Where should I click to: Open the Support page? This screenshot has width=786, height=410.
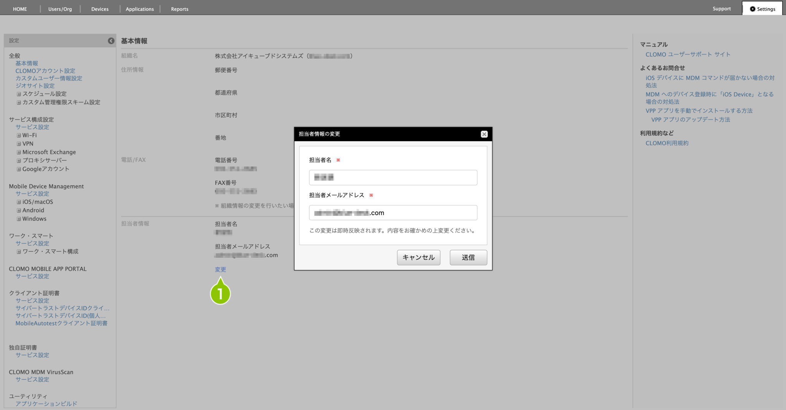[x=722, y=9]
